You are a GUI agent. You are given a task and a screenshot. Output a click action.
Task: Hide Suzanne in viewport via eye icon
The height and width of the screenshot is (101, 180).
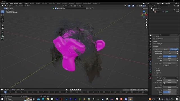point(176,12)
